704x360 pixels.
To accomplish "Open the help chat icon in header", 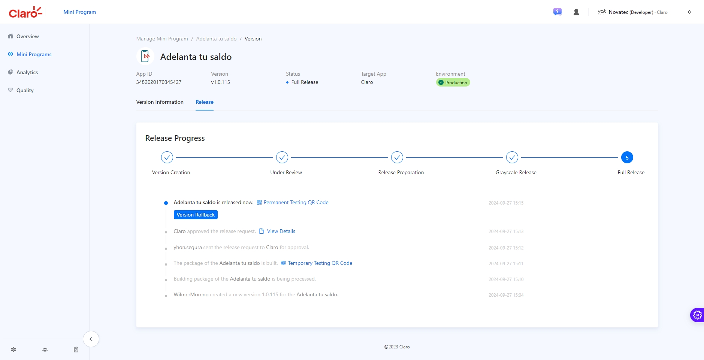I will coord(558,12).
